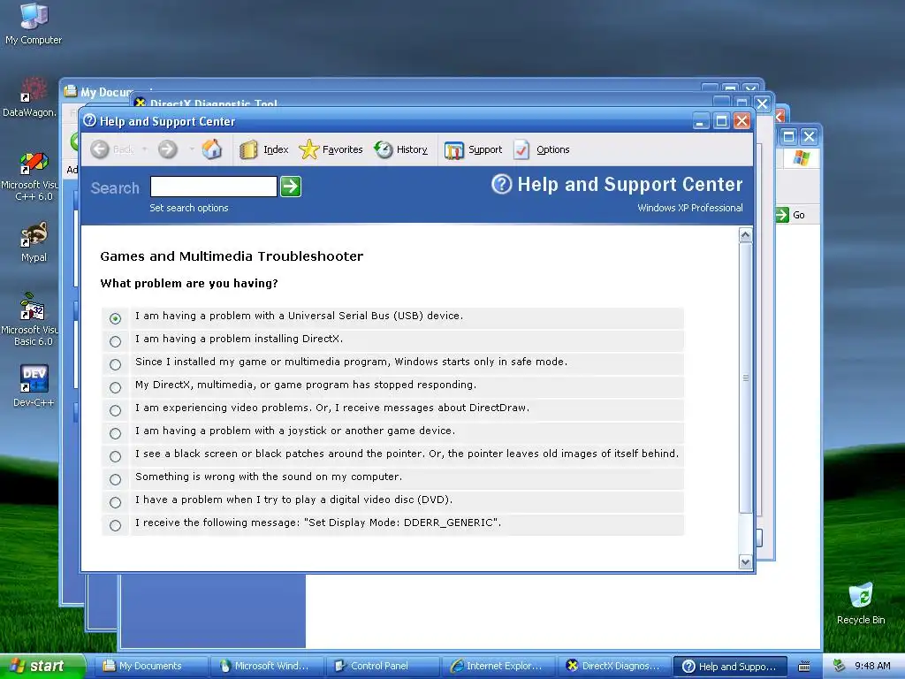
Task: Click the scroll down arrow in Help pane
Action: (745, 561)
